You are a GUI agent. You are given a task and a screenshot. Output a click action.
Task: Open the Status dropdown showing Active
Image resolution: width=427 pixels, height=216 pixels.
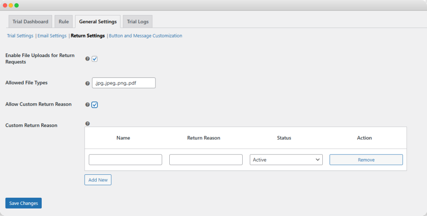pos(286,160)
